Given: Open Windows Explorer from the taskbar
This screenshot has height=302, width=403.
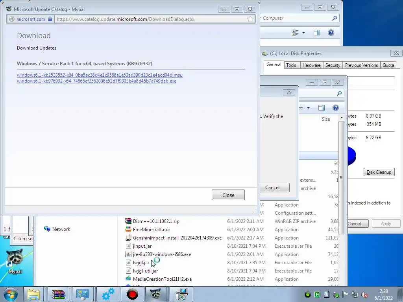Looking at the screenshot, I should (x=33, y=294).
